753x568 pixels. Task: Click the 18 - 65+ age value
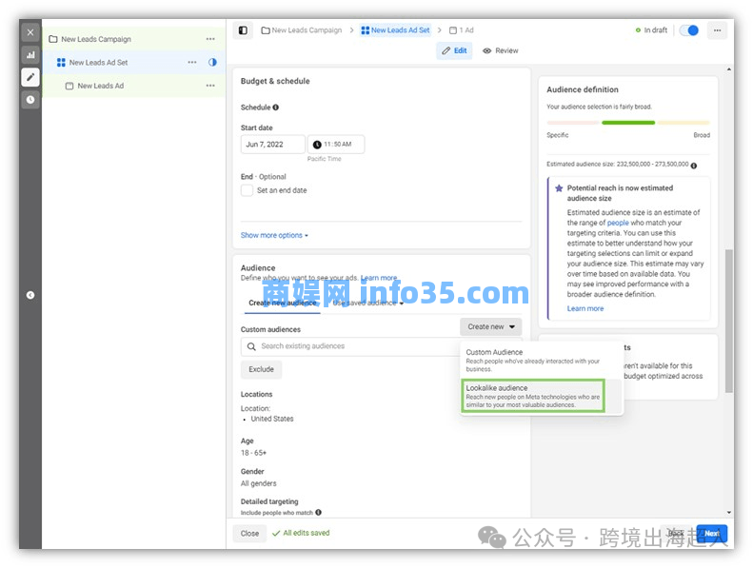(253, 453)
